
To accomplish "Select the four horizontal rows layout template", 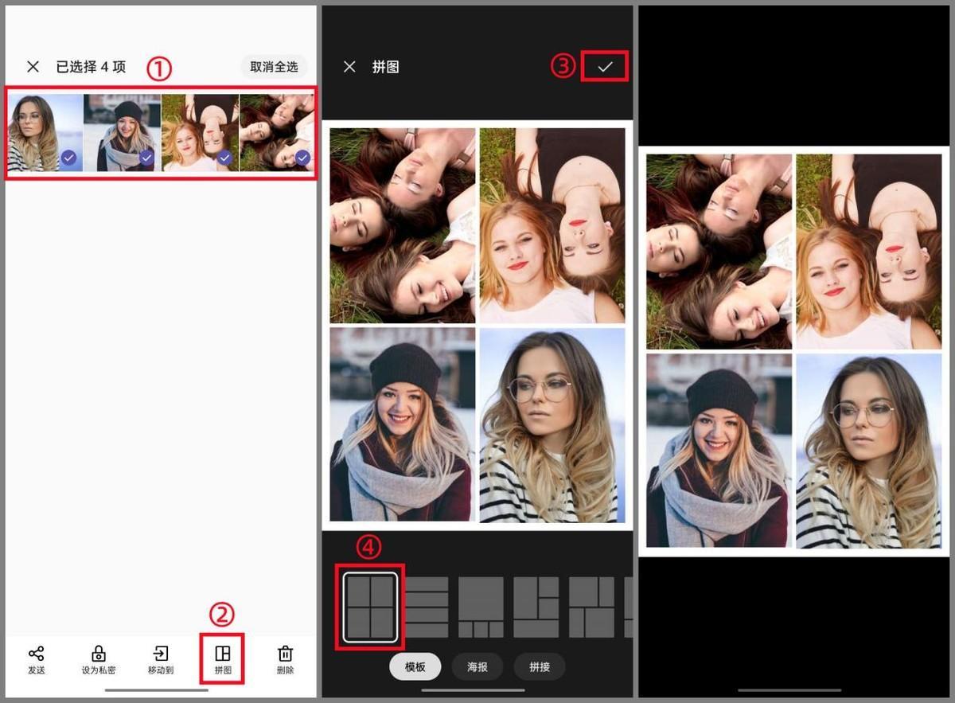I will click(427, 607).
